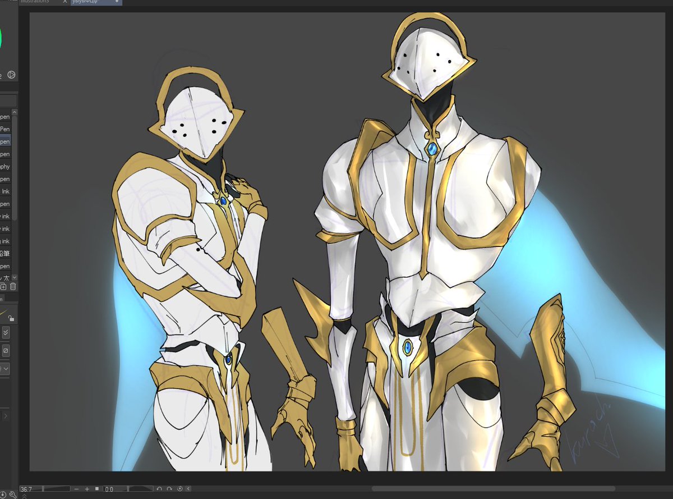Viewport: 673px width, 499px height.
Task: Fit the canvas to screen via square icon
Action: tap(97, 489)
